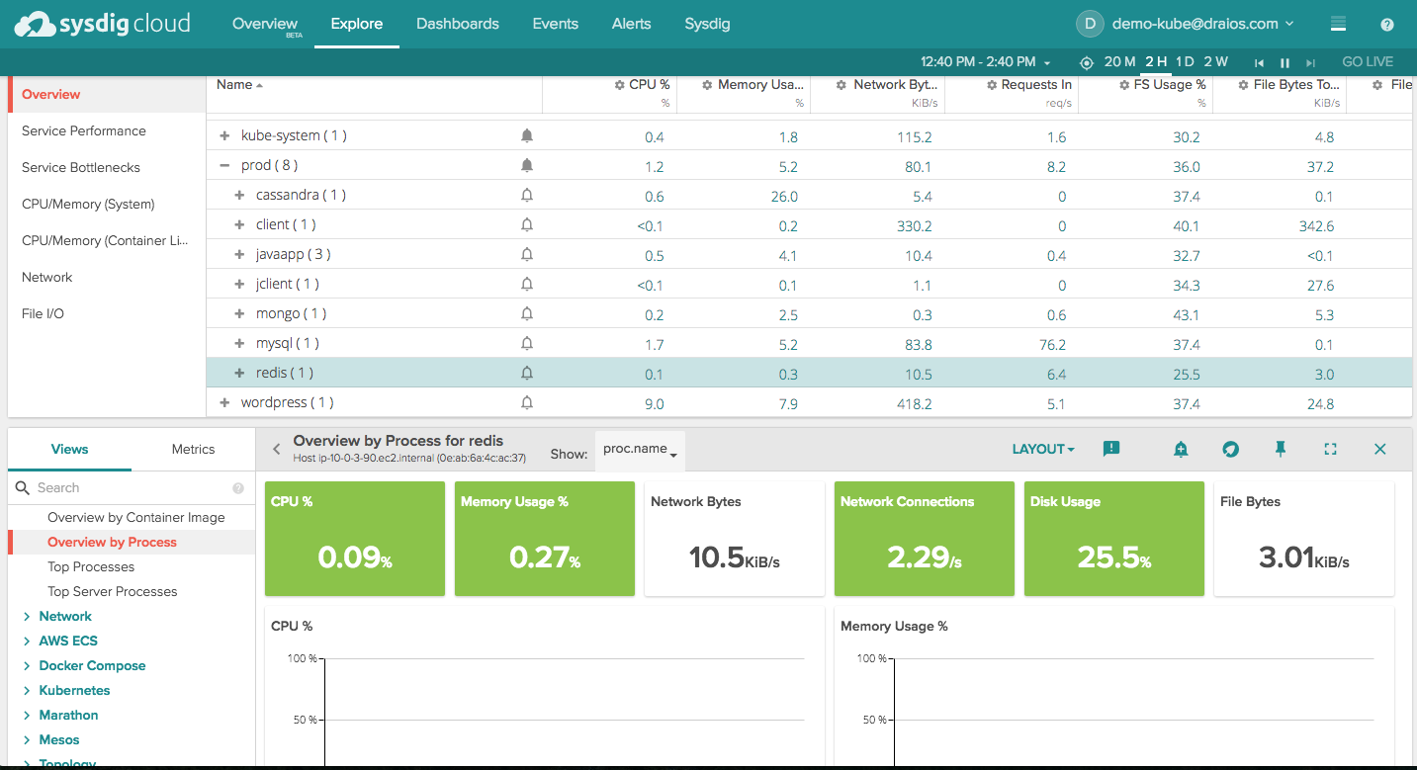Click the alert bell for redis row
This screenshot has width=1417, height=770.
pyautogui.click(x=527, y=373)
